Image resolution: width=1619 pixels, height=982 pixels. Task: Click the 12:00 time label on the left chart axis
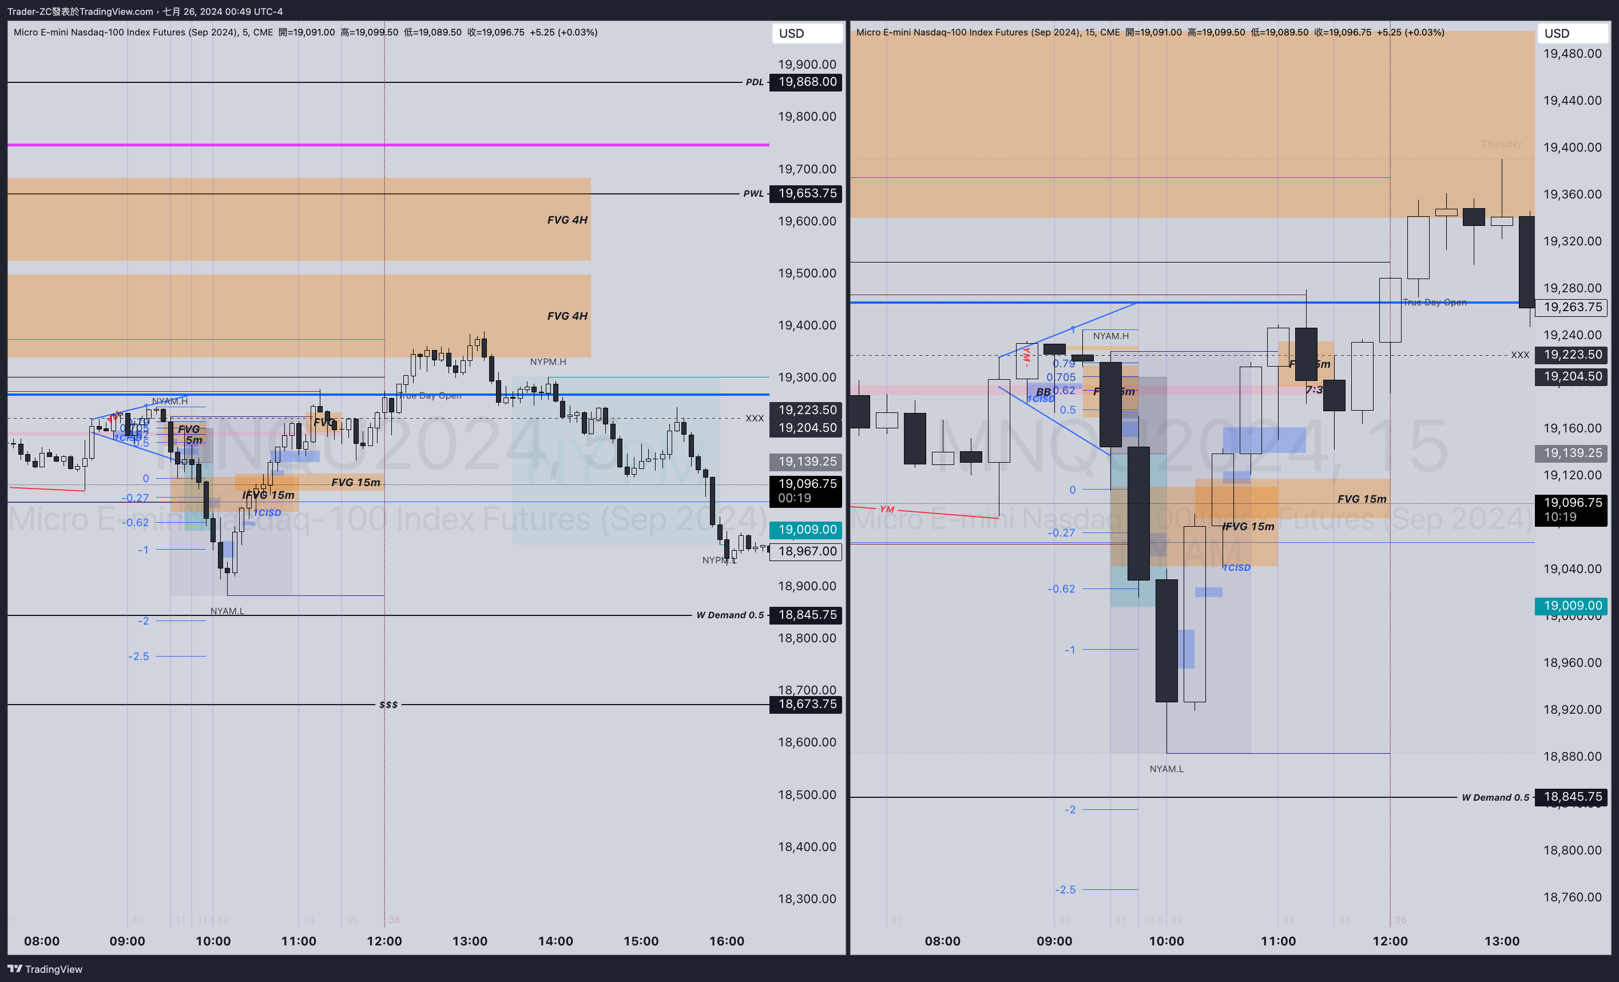pos(384,941)
